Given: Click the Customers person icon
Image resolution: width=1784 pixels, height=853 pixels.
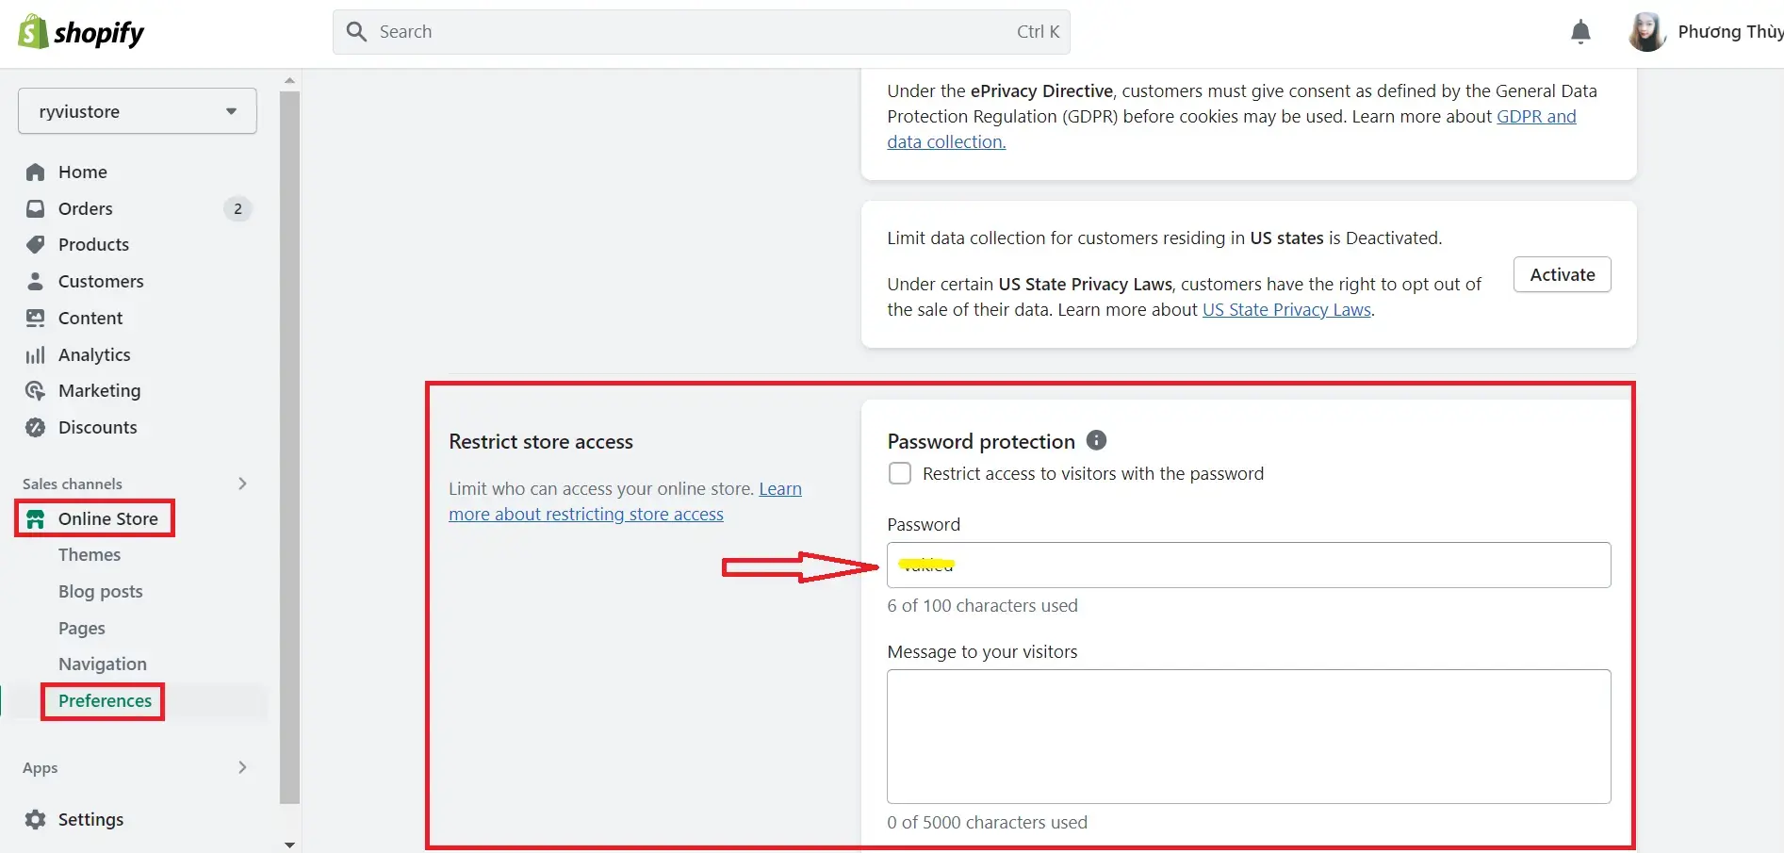Looking at the screenshot, I should 36,282.
